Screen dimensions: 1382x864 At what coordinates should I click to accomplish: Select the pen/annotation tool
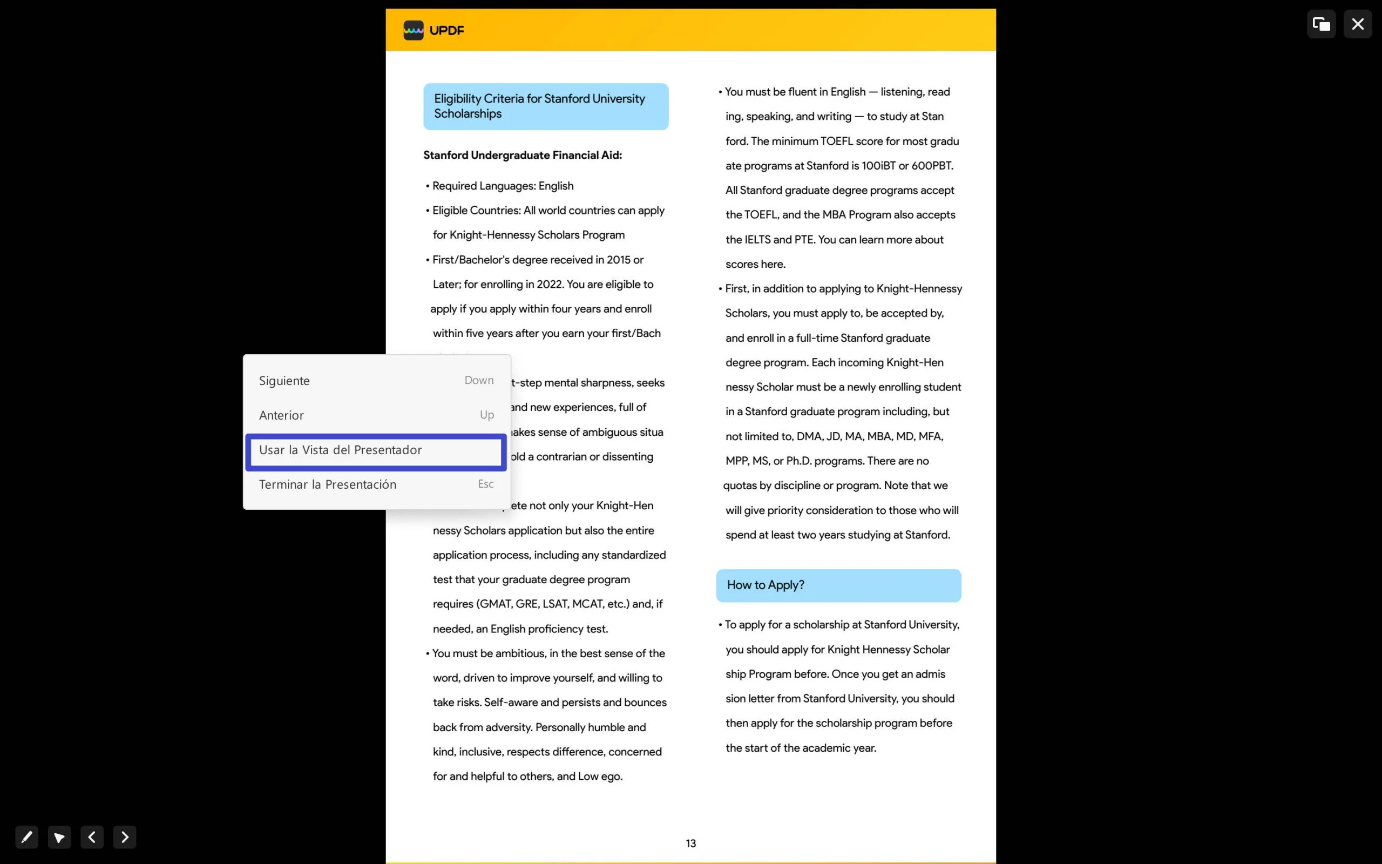pos(26,836)
